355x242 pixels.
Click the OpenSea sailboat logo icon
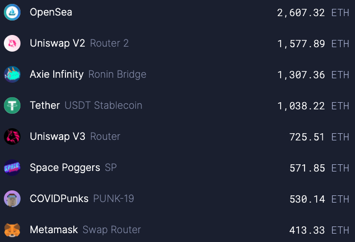tap(12, 12)
